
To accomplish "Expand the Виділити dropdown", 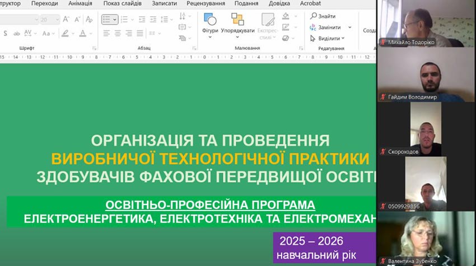I will (343, 39).
